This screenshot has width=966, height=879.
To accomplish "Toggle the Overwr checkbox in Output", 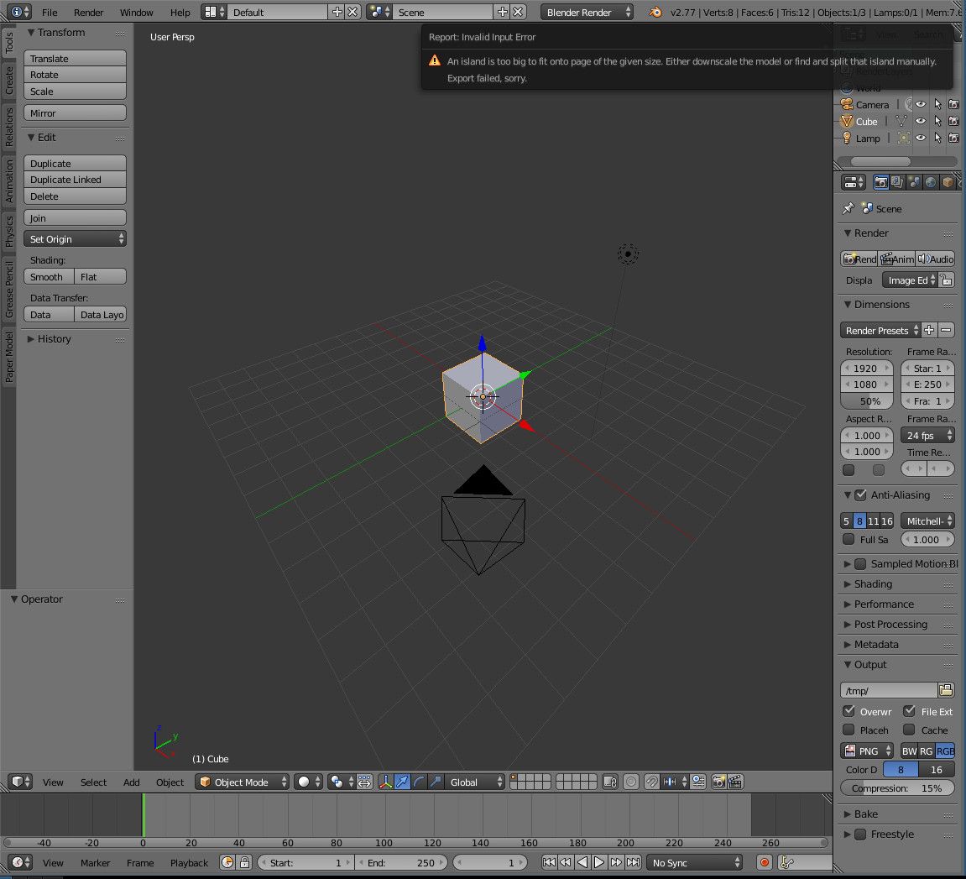I will tap(849, 711).
